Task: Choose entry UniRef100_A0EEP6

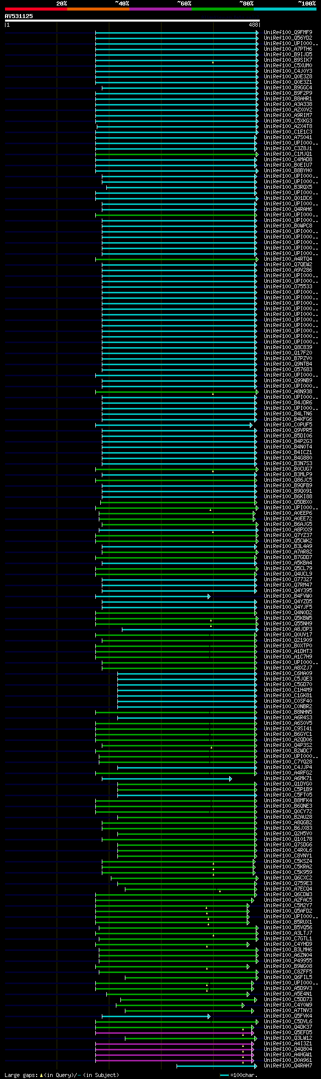Action: point(288,513)
